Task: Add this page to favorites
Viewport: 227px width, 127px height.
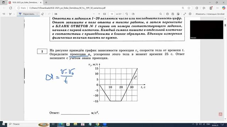Action: pyautogui.click(x=189, y=8)
